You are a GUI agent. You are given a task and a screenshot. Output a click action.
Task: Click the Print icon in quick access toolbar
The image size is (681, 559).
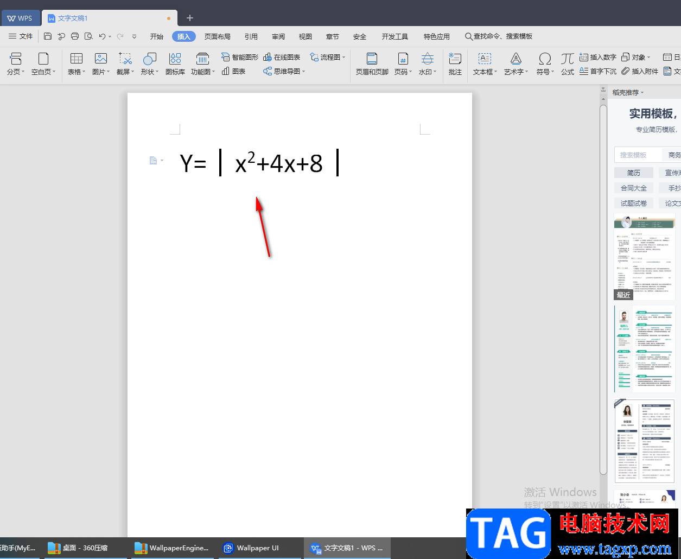tap(75, 36)
